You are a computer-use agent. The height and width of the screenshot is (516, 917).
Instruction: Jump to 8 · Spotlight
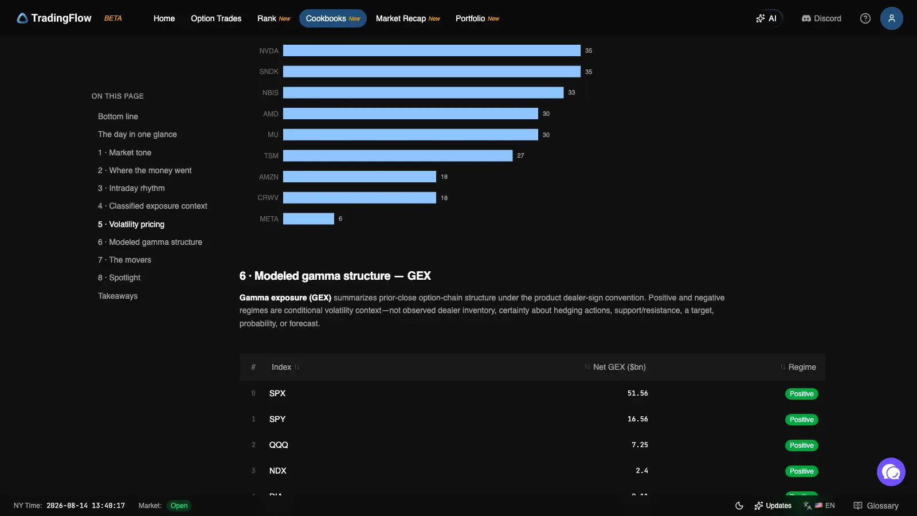coord(119,277)
